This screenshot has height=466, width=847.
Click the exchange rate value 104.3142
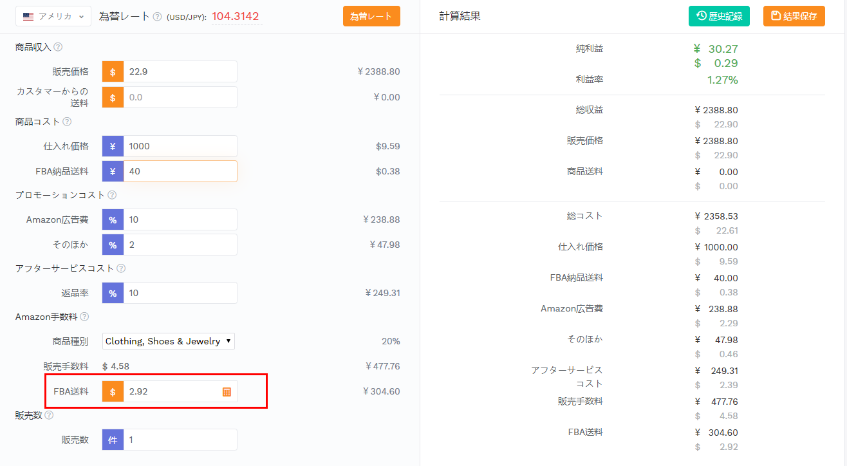[x=236, y=17]
